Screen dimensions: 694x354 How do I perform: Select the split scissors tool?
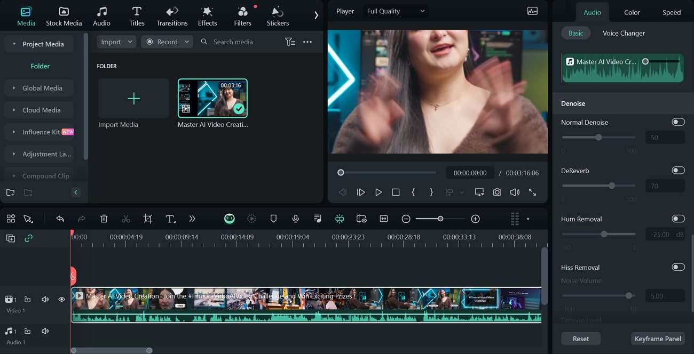click(x=126, y=219)
